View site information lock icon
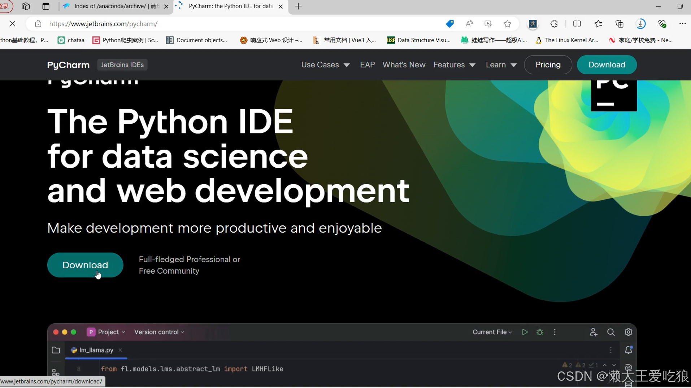The height and width of the screenshot is (388, 691). coord(38,24)
